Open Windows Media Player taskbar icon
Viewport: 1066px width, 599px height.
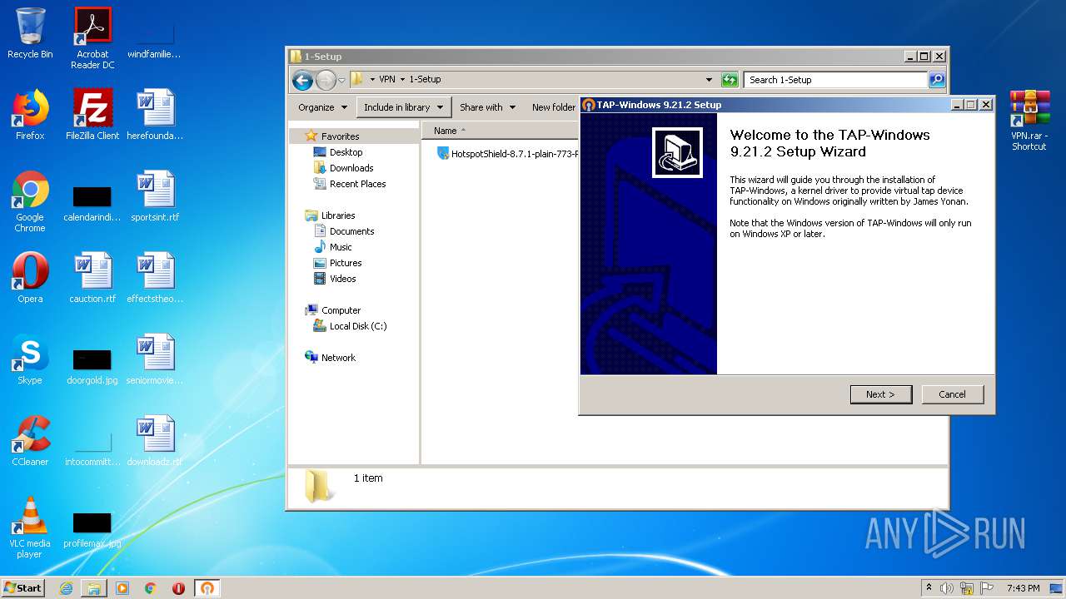click(122, 588)
